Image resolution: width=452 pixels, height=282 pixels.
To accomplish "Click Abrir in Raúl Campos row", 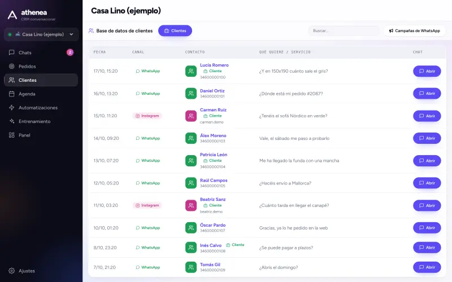I will pos(427,183).
